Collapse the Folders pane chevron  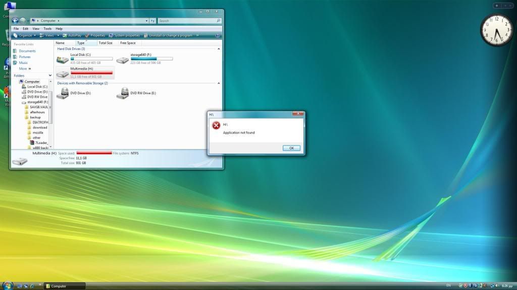[x=50, y=76]
